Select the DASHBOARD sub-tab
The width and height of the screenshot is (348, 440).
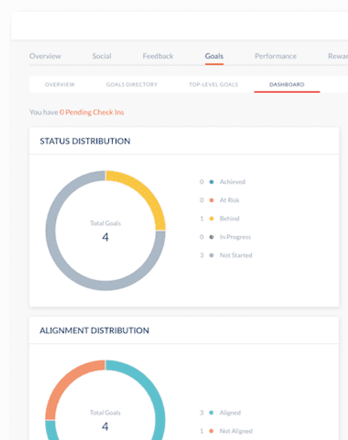point(287,85)
